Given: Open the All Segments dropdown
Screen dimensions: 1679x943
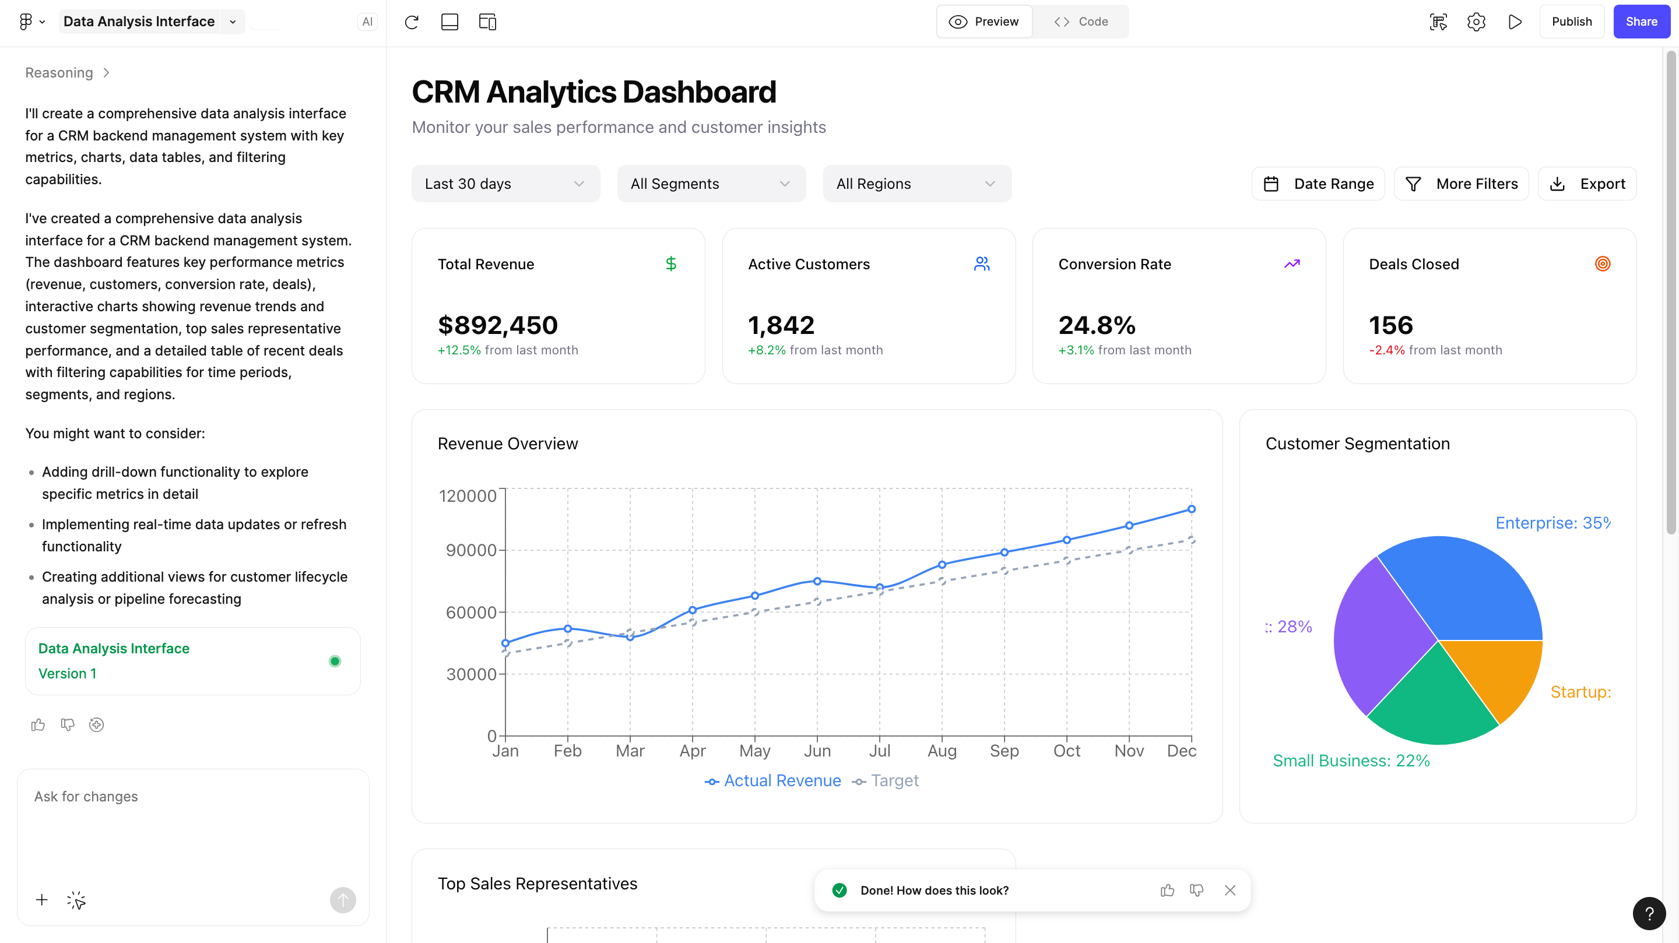Looking at the screenshot, I should tap(711, 184).
